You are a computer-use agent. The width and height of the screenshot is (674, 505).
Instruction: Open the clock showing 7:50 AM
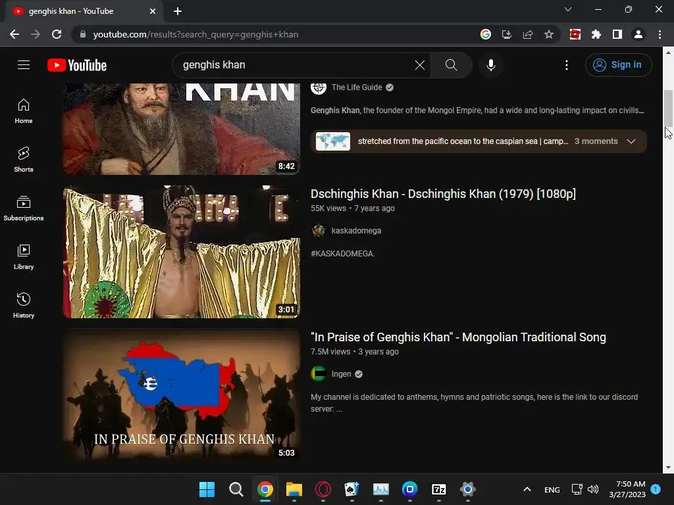(627, 489)
